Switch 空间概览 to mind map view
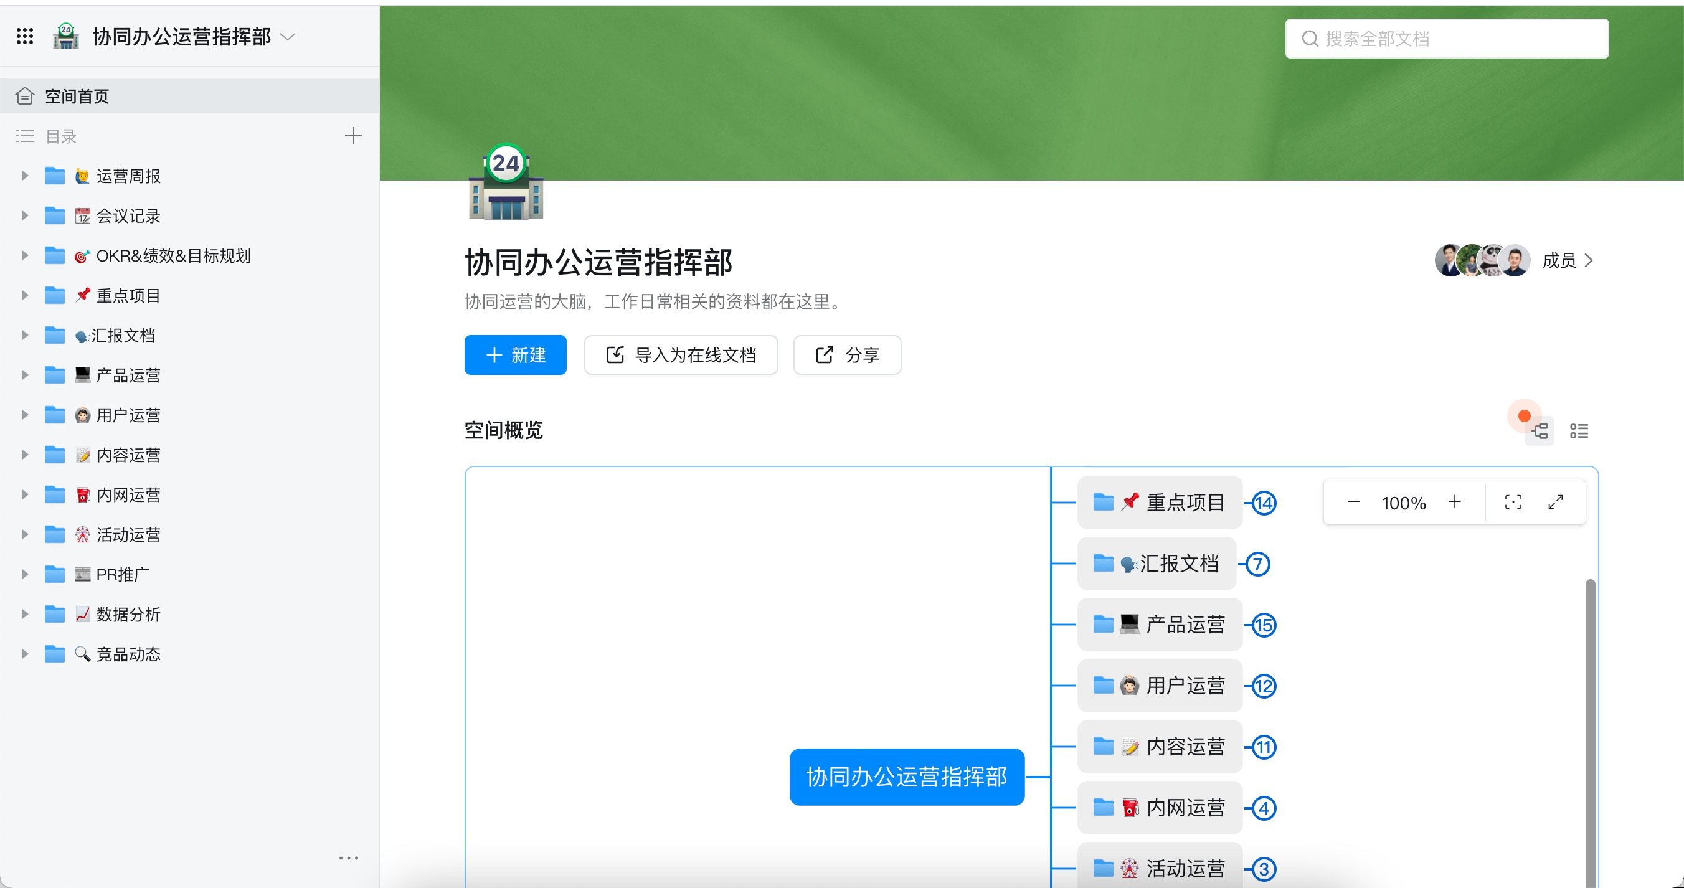1684x888 pixels. point(1540,431)
